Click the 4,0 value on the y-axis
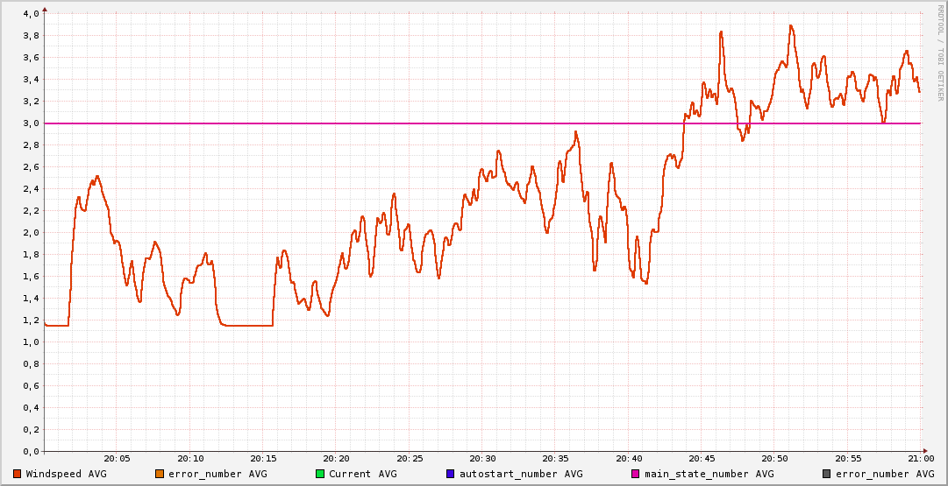 click(x=31, y=14)
